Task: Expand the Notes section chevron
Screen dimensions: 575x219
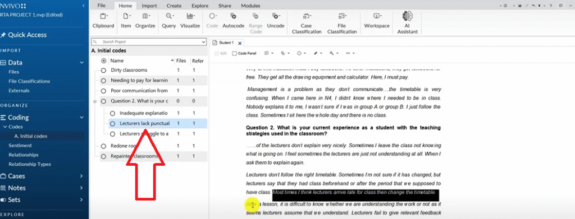Action: click(x=81, y=188)
